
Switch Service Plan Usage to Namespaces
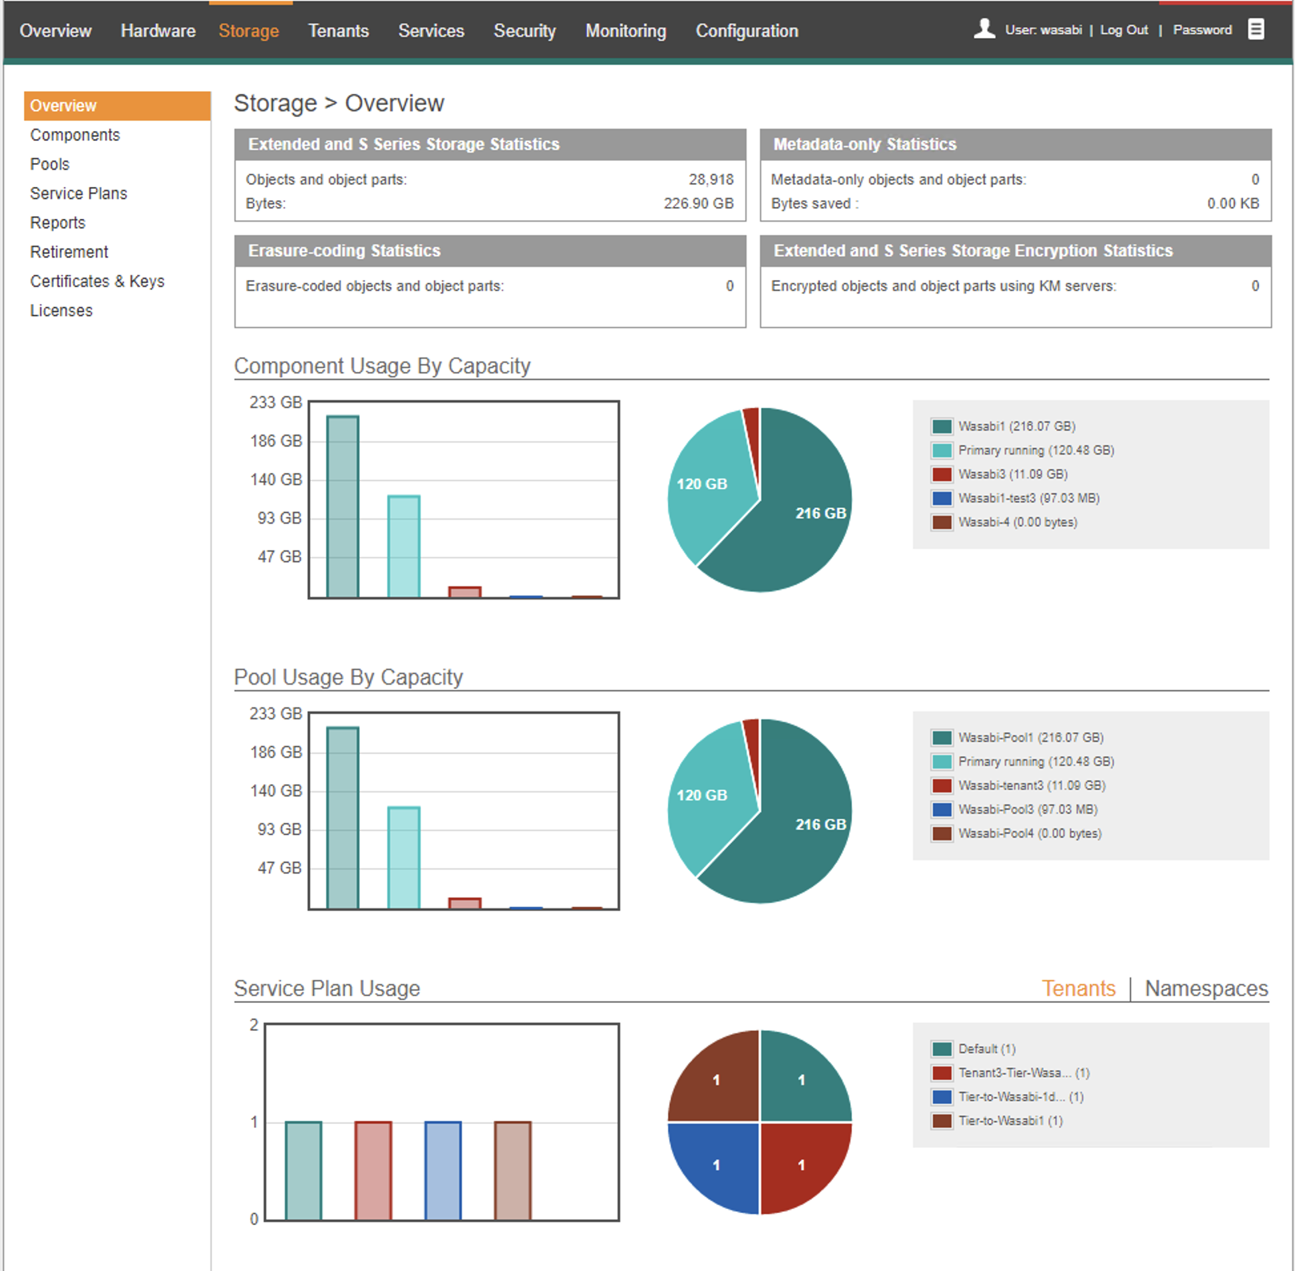1207,989
